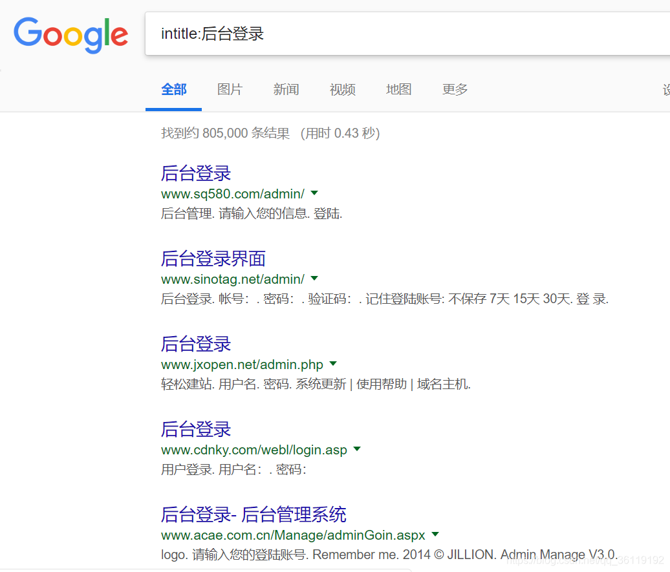Click the Google logo

71,35
